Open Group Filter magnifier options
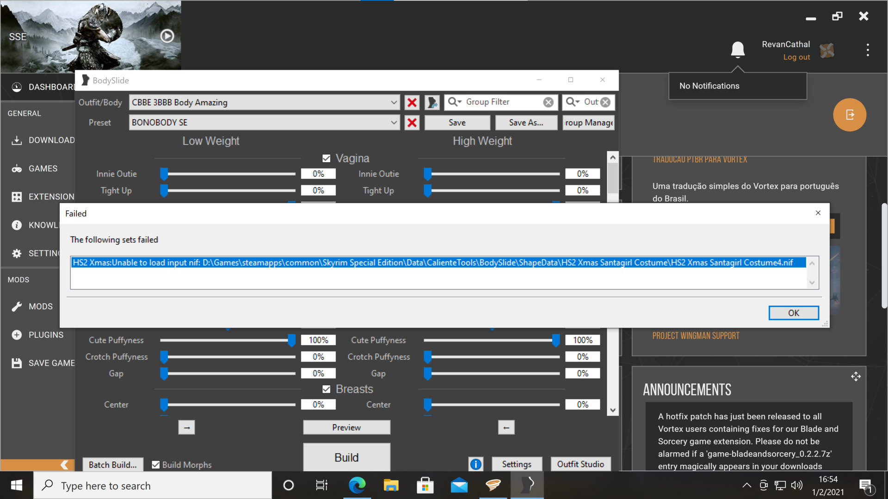Viewport: 888px width, 499px height. click(455, 102)
